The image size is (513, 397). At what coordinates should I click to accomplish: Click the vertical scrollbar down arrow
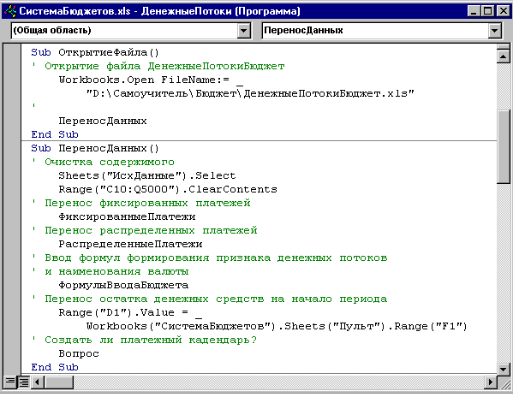504,370
